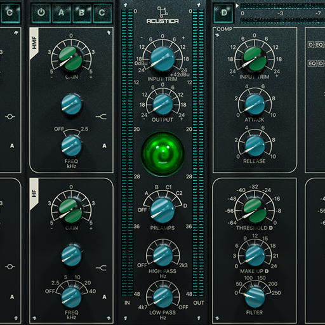
Task: Select EQ model B button
Action: tap(82, 13)
